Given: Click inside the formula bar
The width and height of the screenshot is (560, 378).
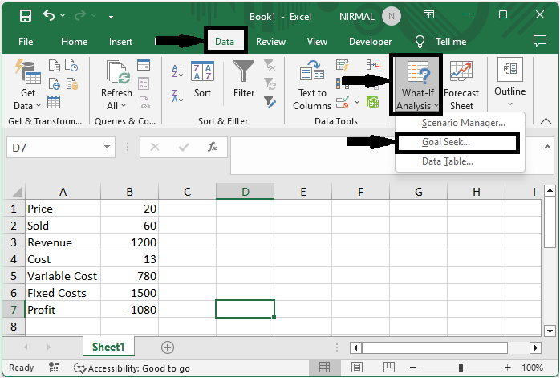Looking at the screenshot, I should tap(313, 156).
